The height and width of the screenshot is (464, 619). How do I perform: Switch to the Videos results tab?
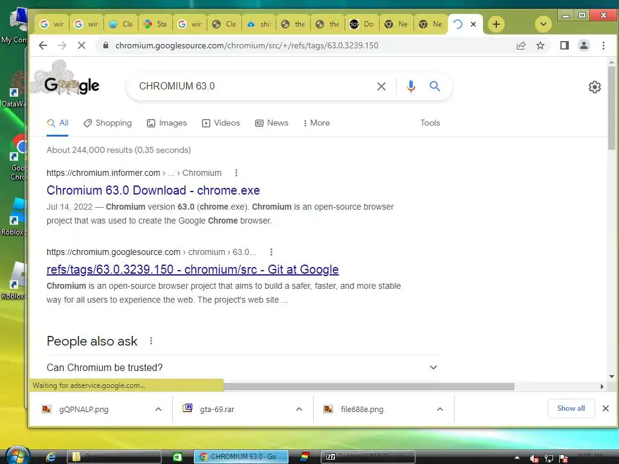(x=221, y=123)
